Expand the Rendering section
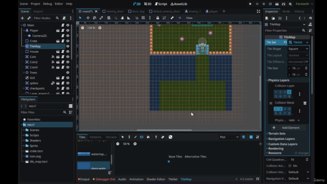The height and width of the screenshot is (184, 327). pyautogui.click(x=276, y=149)
